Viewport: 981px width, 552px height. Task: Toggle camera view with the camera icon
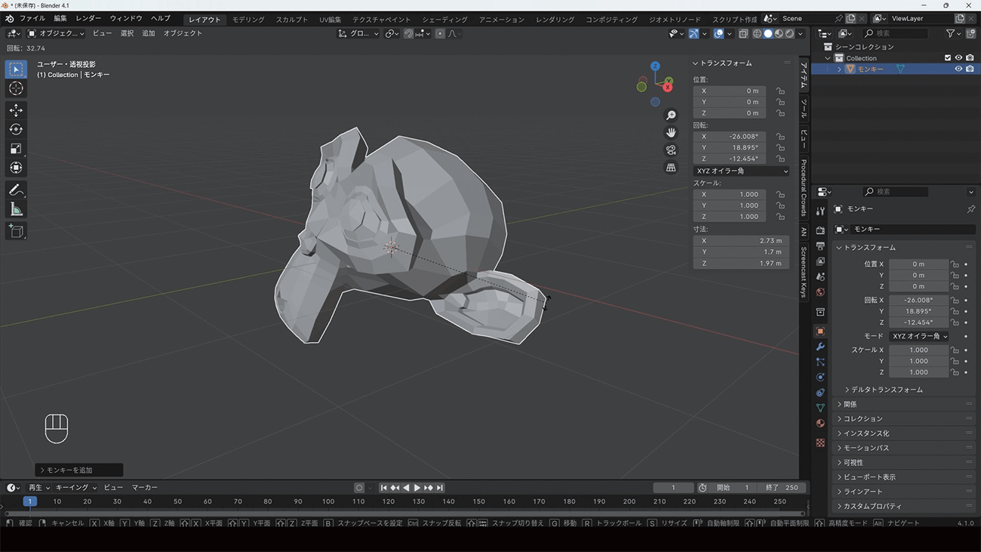(671, 150)
